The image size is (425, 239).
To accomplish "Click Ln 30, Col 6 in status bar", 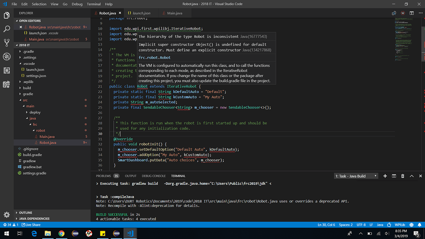I will [x=326, y=224].
